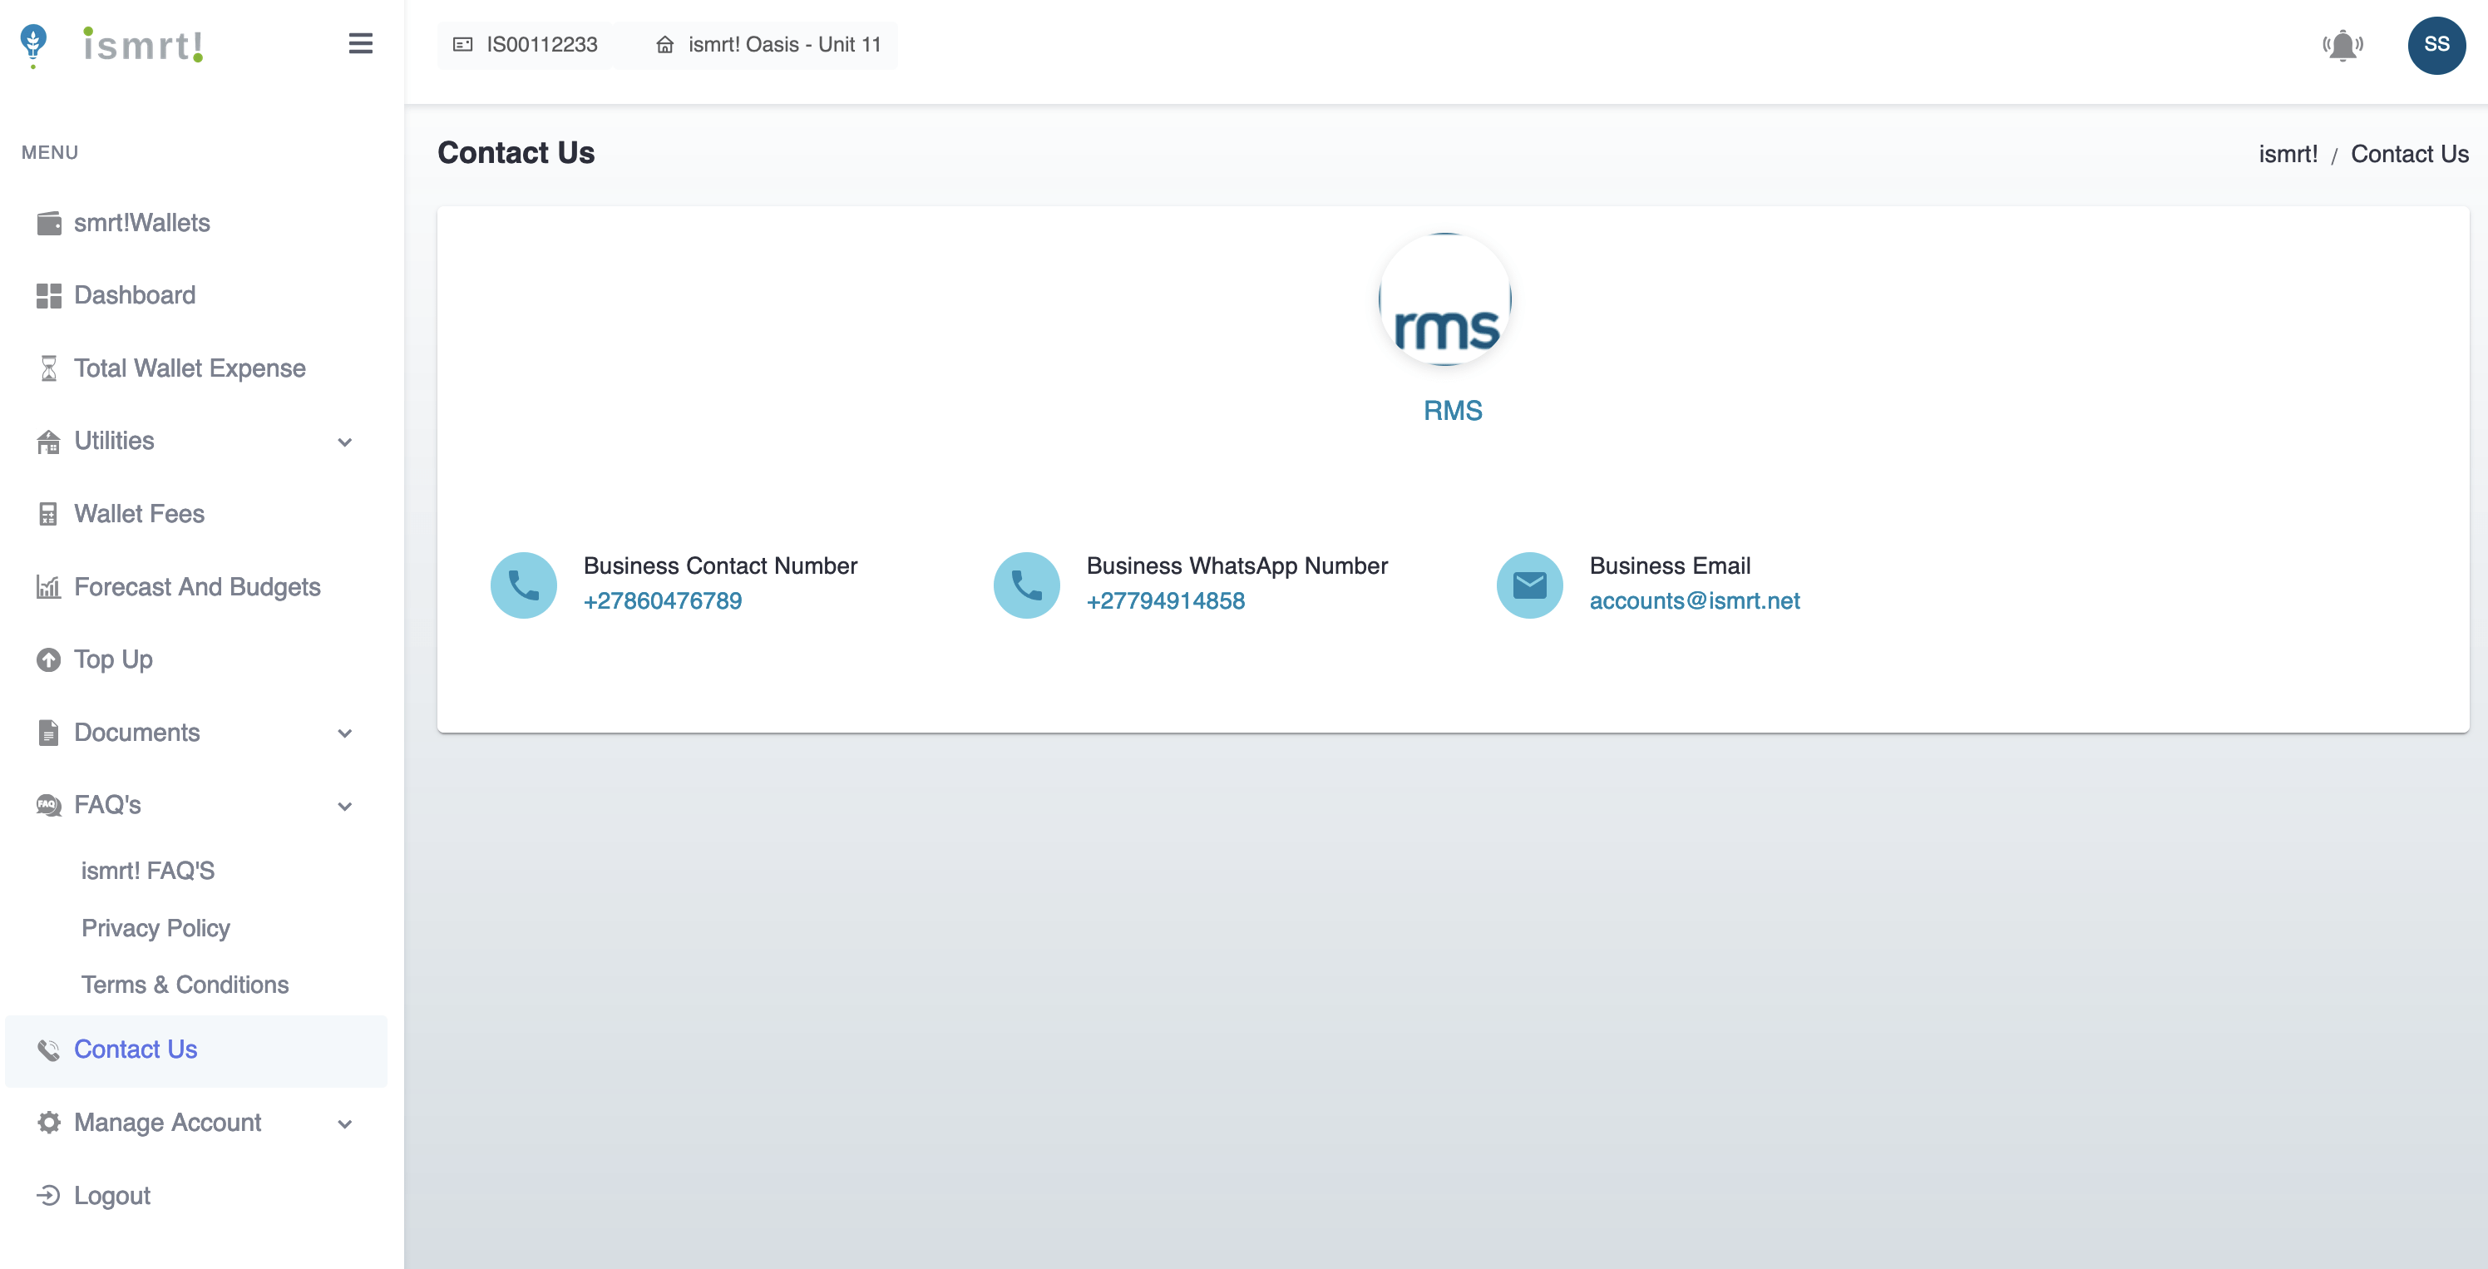2488x1269 pixels.
Task: Click the Top Up arrow icon
Action: pyautogui.click(x=48, y=659)
